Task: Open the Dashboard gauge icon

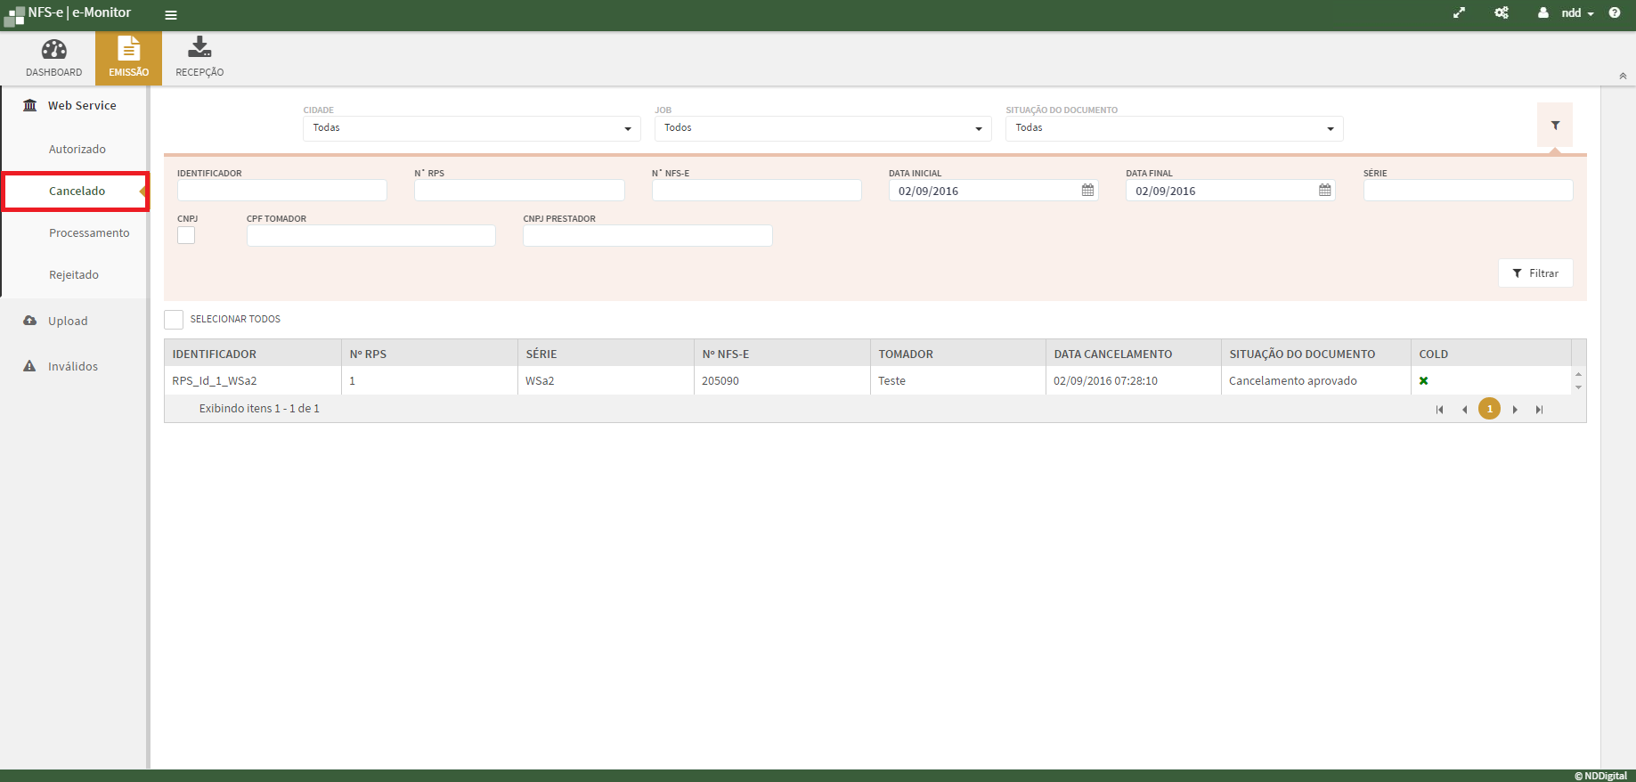Action: [53, 50]
